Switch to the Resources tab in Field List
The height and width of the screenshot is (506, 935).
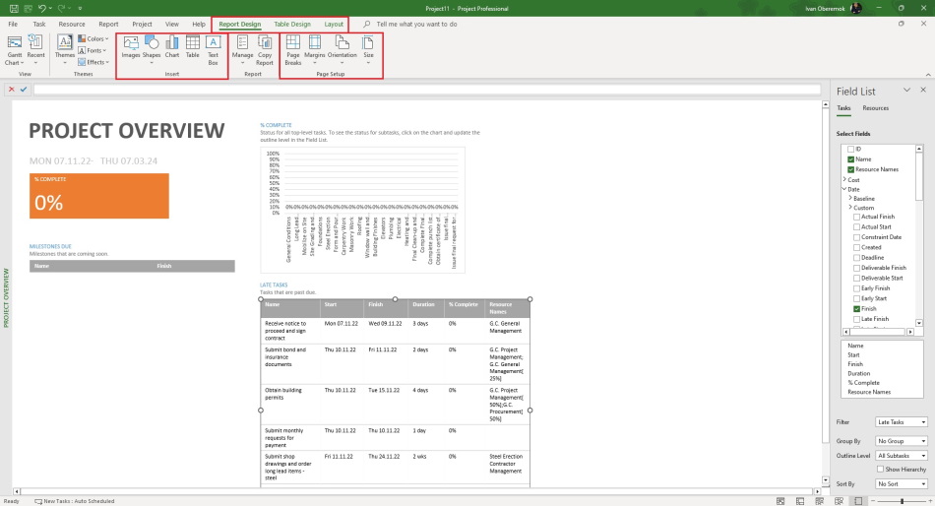point(875,108)
